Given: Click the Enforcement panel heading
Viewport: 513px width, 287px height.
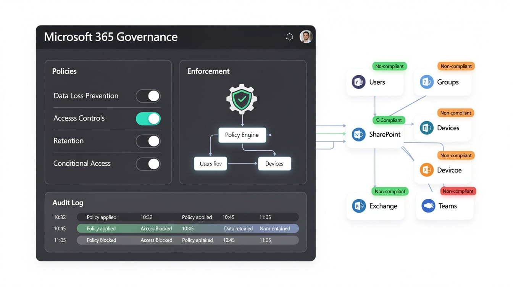Looking at the screenshot, I should 208,71.
